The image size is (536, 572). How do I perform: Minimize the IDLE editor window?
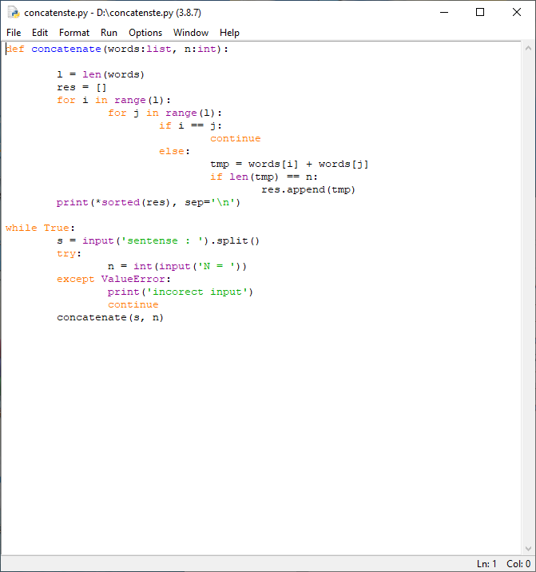(444, 13)
